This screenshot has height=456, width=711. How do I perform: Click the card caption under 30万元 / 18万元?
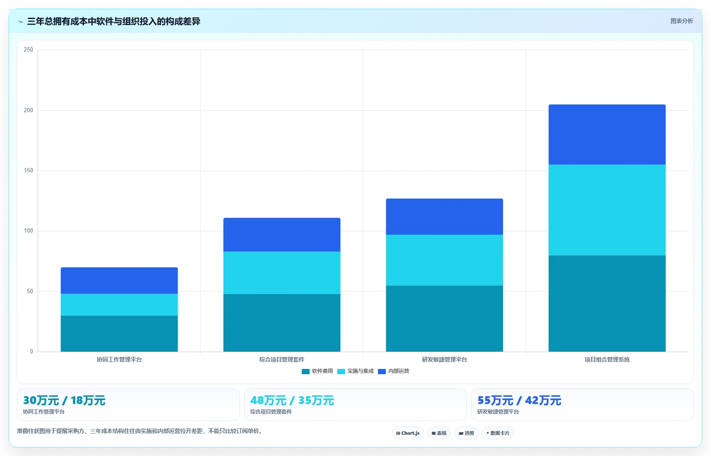point(44,412)
